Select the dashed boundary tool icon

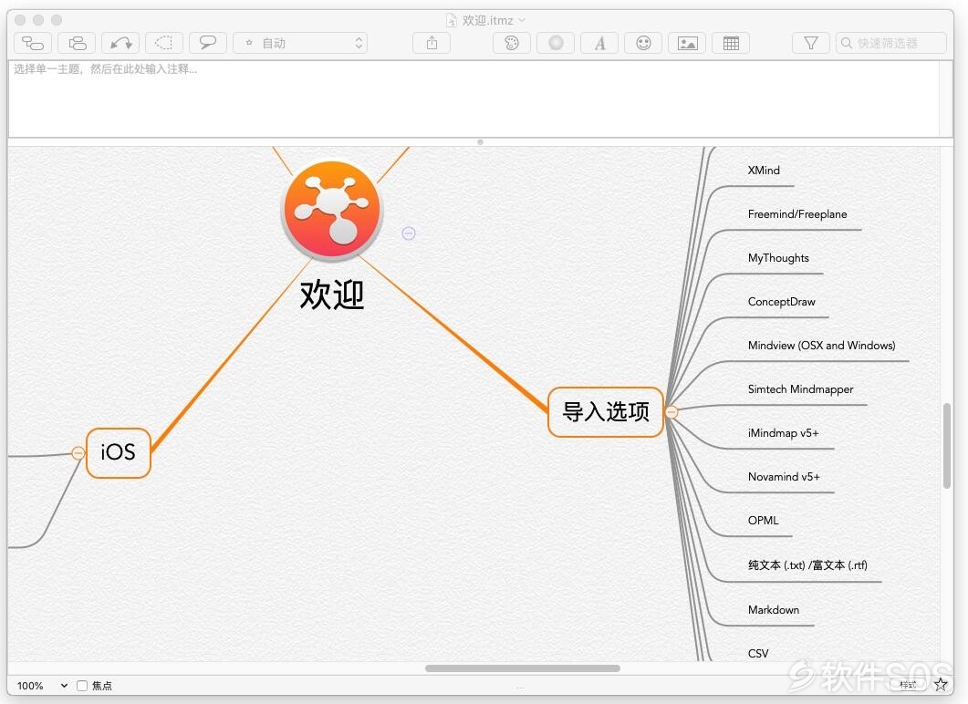[164, 43]
